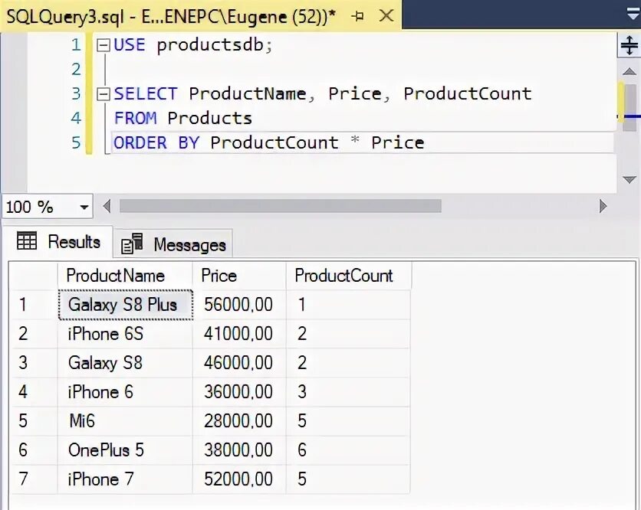The height and width of the screenshot is (510, 641).
Task: Click the horizontal scrollbar right arrow
Action: (603, 206)
